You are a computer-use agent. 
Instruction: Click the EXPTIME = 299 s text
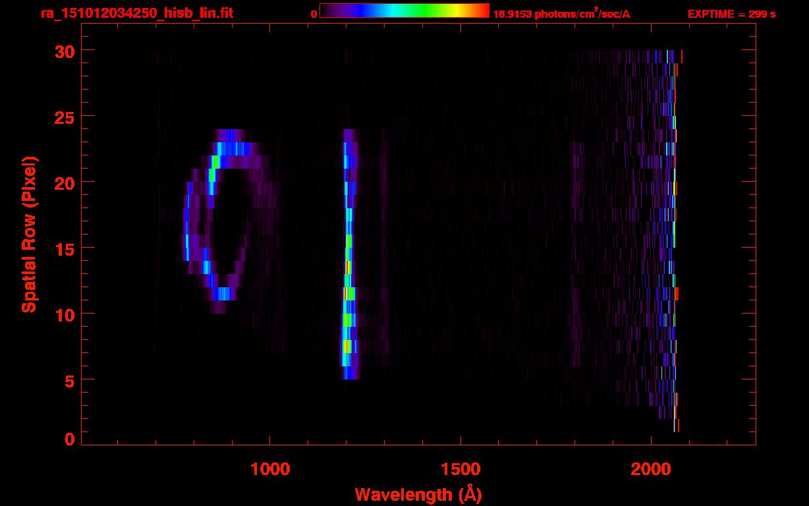pyautogui.click(x=731, y=14)
